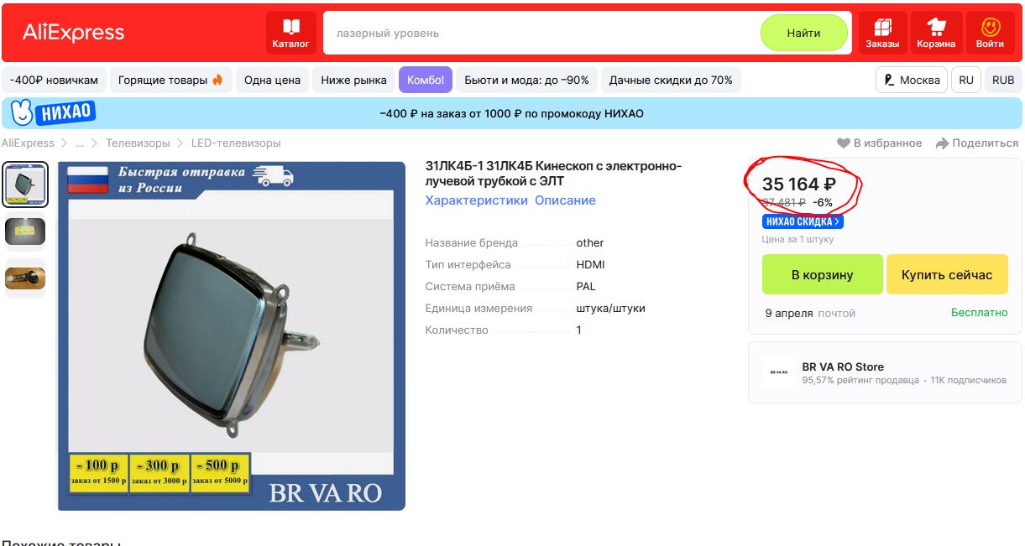Click the Найти search button
1025x546 pixels.
pos(804,34)
